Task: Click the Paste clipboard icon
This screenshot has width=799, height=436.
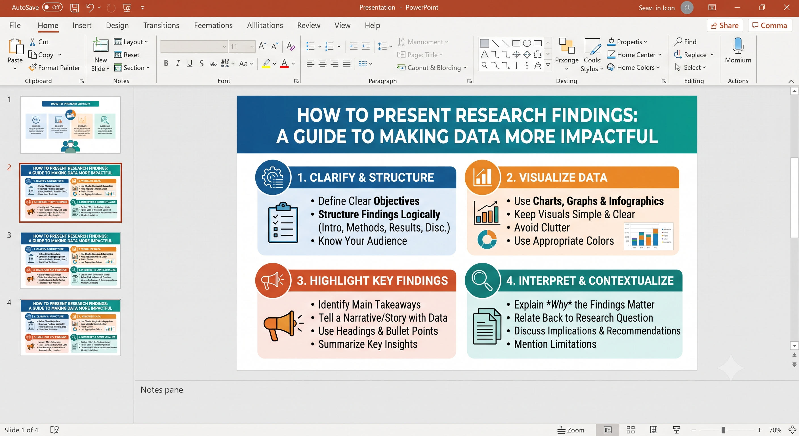Action: pyautogui.click(x=16, y=46)
